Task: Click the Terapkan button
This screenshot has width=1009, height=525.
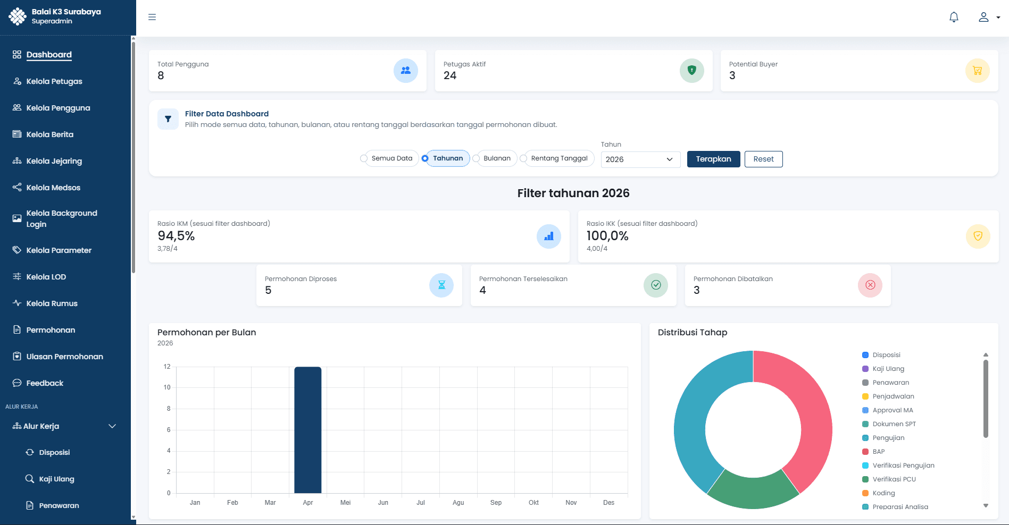Action: 713,159
